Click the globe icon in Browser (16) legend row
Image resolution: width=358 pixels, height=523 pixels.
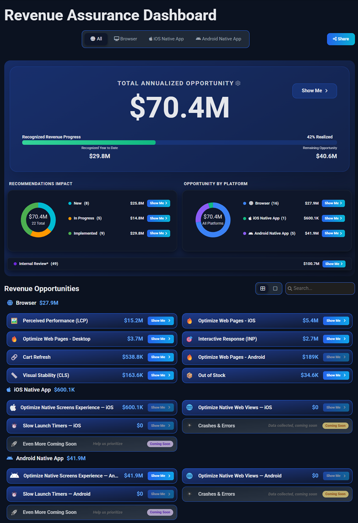tap(251, 203)
